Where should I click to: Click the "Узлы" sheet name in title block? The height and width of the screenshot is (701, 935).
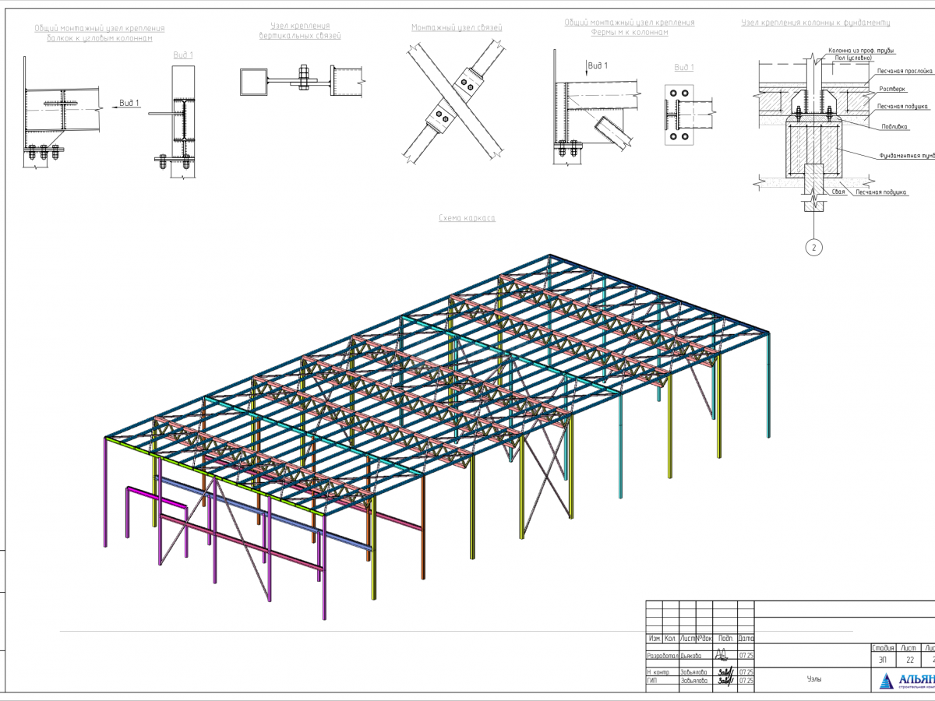pos(813,679)
